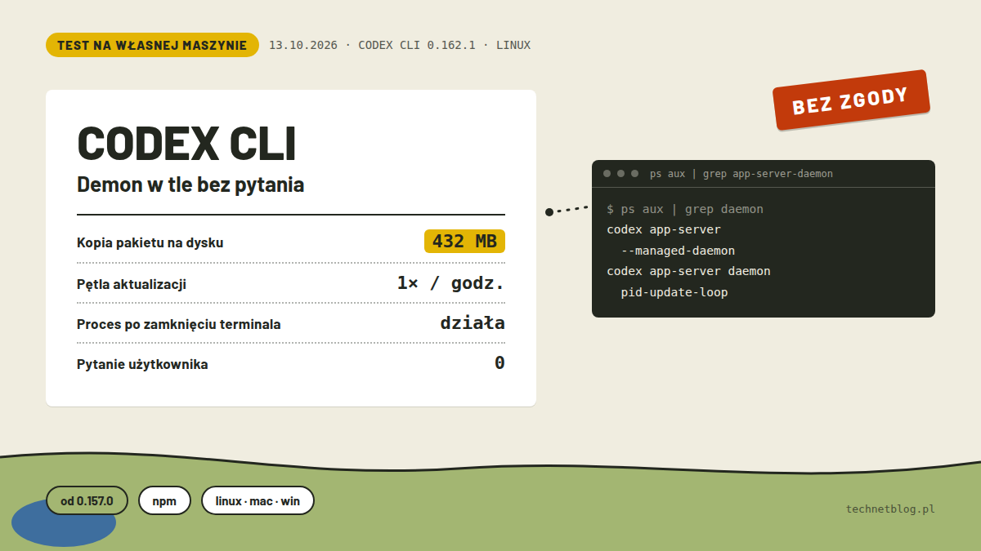This screenshot has height=551, width=981.
Task: Open the technetblog.pl site label
Action: (x=890, y=509)
